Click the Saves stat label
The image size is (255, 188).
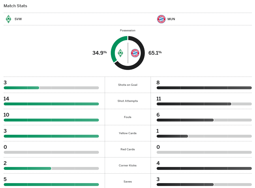127,182
